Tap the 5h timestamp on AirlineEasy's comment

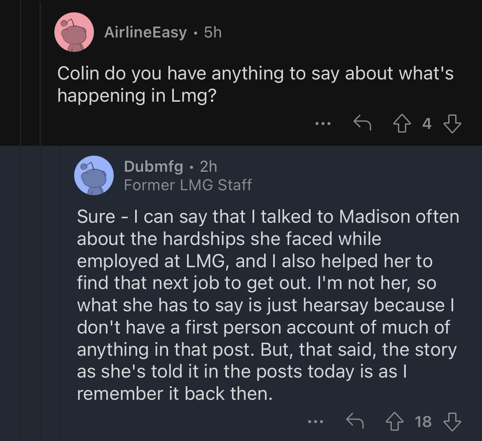pyautogui.click(x=213, y=32)
